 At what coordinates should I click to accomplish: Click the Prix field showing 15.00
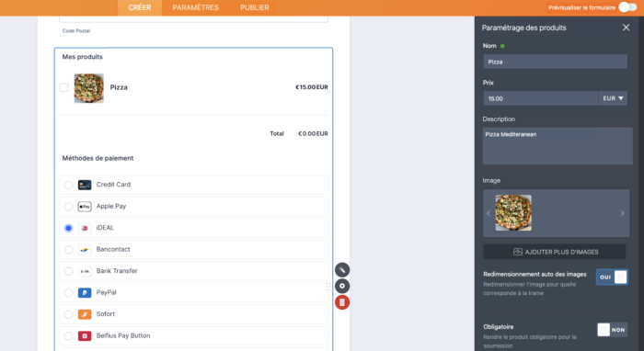pos(541,98)
